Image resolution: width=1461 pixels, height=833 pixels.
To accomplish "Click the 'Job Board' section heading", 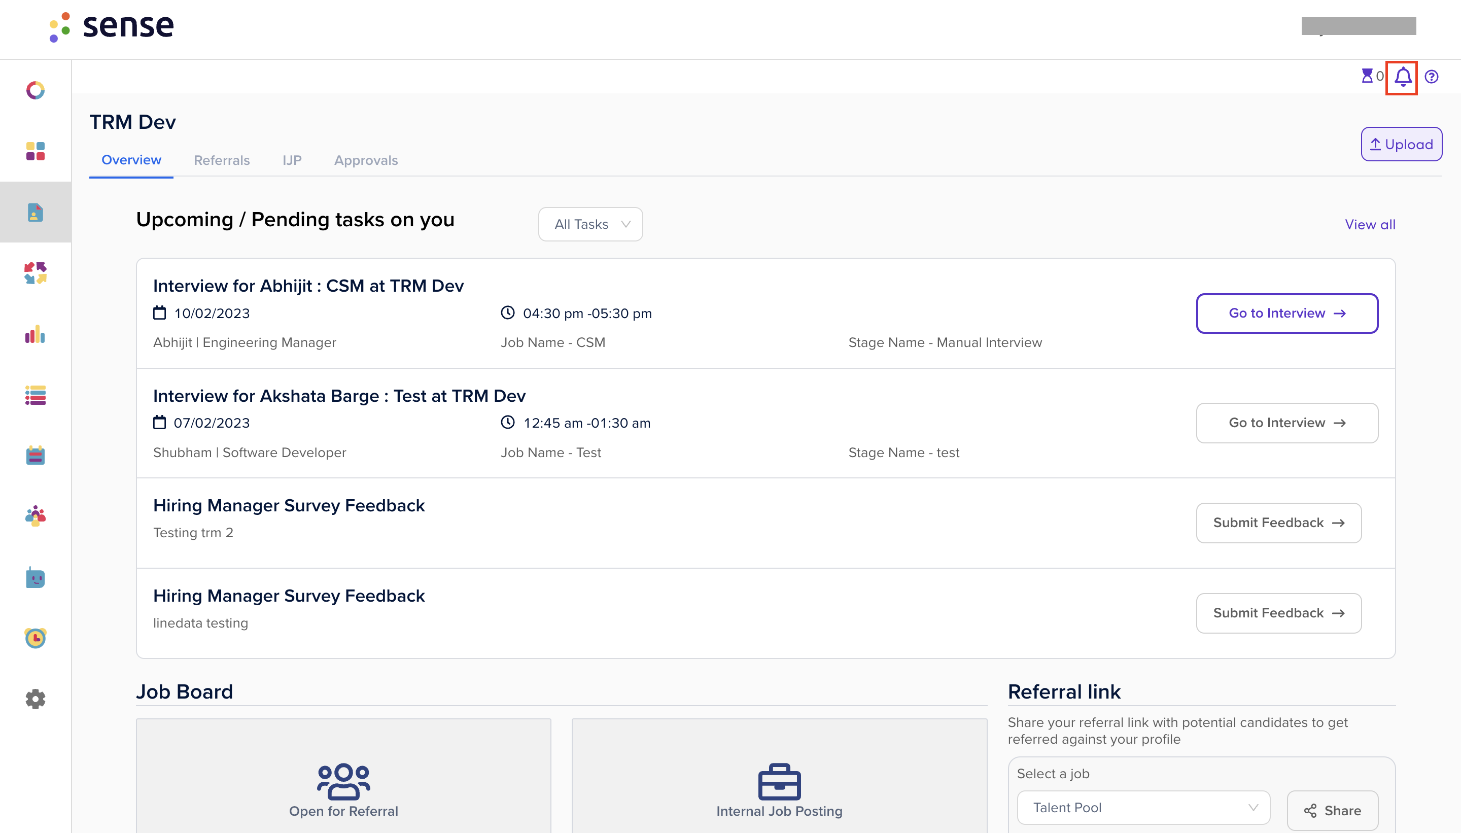I will (184, 691).
